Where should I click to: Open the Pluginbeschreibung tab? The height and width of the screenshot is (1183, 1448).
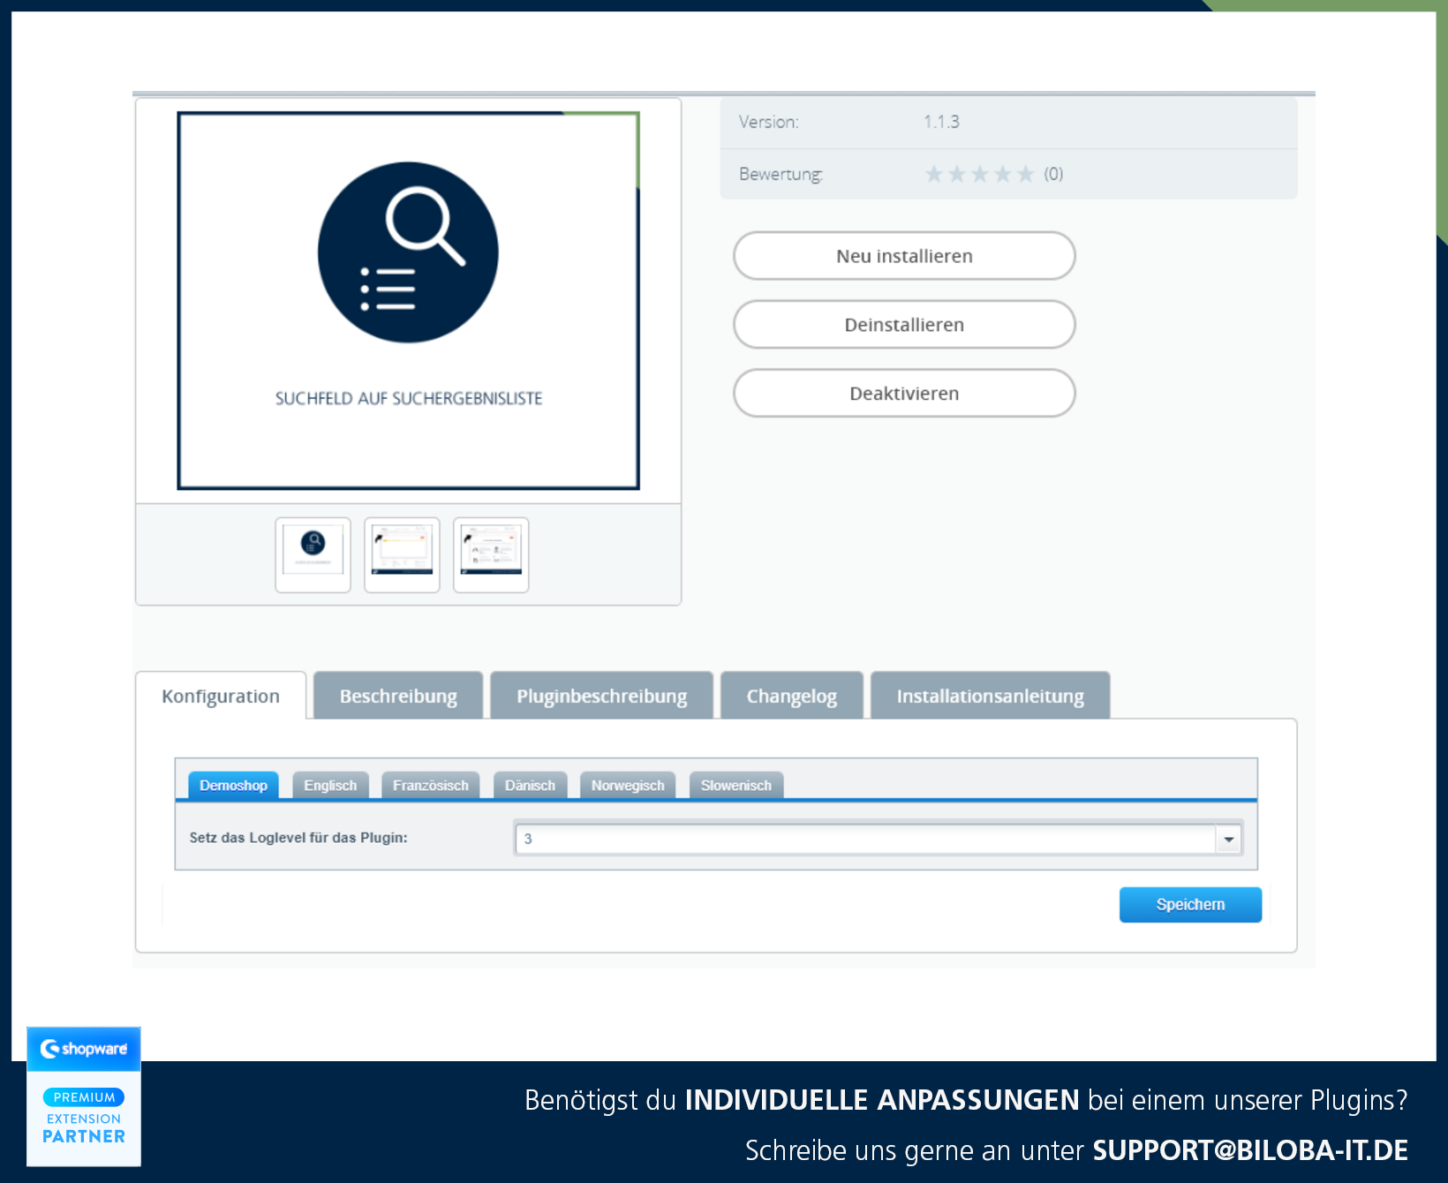pos(601,697)
